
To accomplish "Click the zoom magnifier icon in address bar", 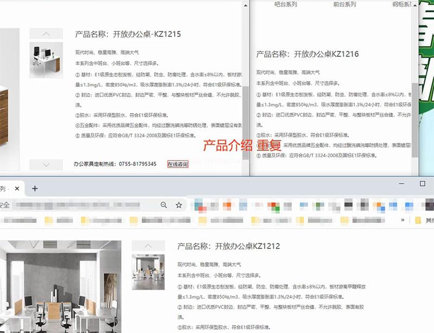I will click(164, 205).
